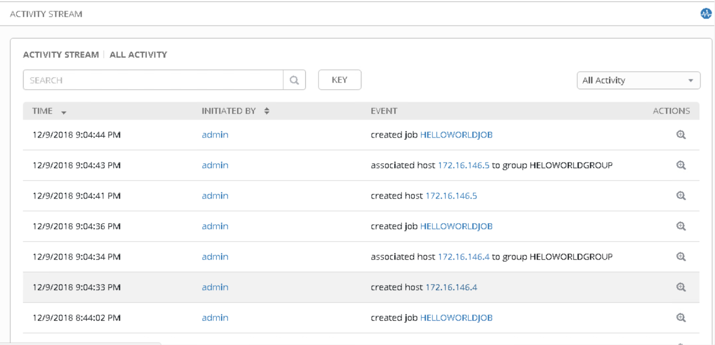Viewport: 715px width, 345px height.
Task: Click timestamp 12/9/2018 9:04:41 PM
Action: pyautogui.click(x=77, y=196)
